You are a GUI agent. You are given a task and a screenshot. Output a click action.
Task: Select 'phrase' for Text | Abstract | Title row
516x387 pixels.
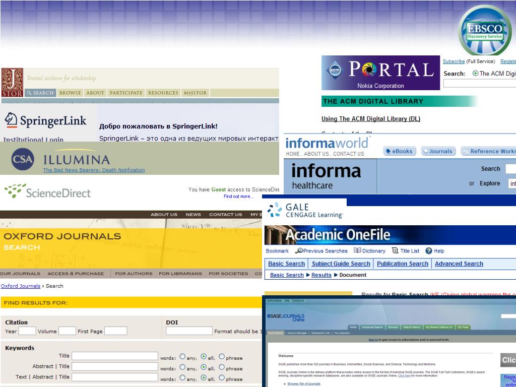click(x=222, y=378)
